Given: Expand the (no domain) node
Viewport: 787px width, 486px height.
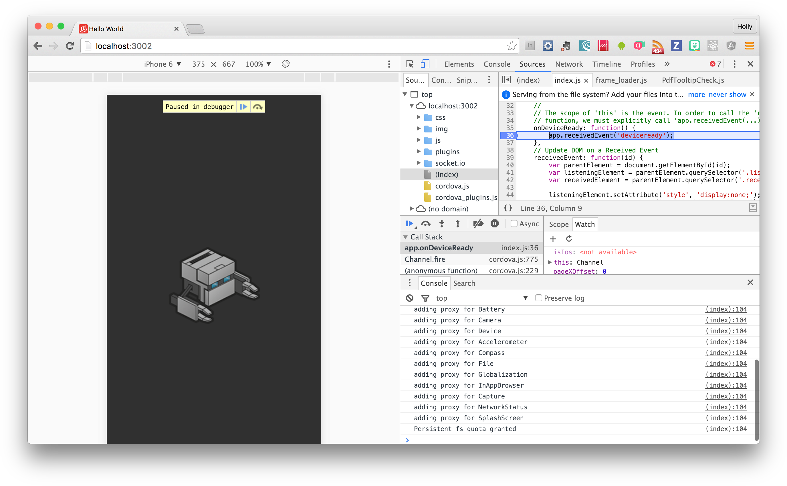Looking at the screenshot, I should [411, 209].
